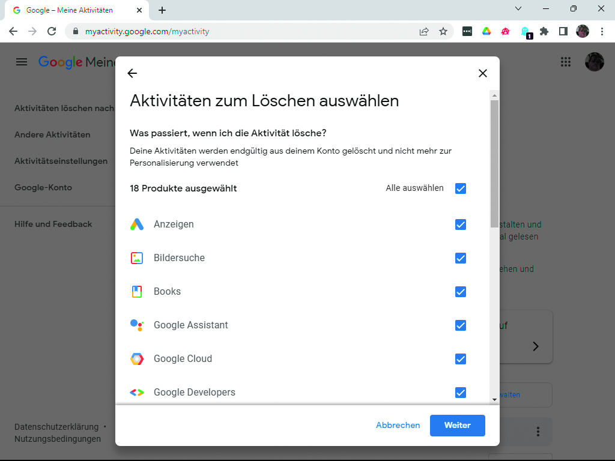This screenshot has width=615, height=461.
Task: Open the Chrome profile avatar
Action: pos(583,31)
